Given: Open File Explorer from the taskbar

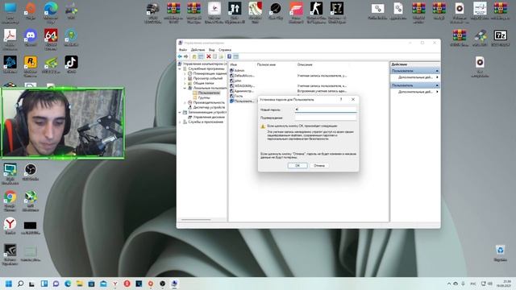Looking at the screenshot, I should (79, 284).
